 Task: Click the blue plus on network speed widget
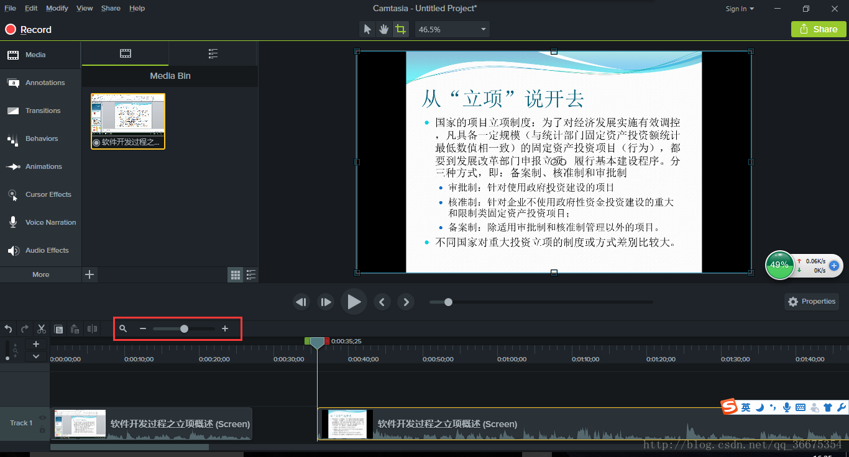[x=834, y=265]
